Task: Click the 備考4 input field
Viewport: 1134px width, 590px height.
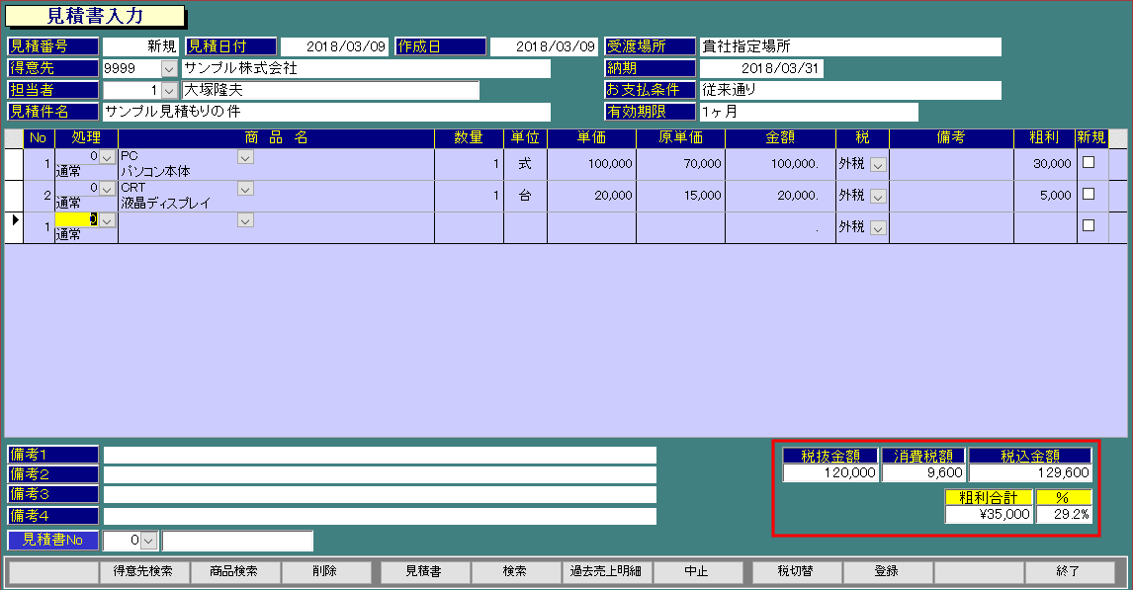Action: tap(380, 516)
